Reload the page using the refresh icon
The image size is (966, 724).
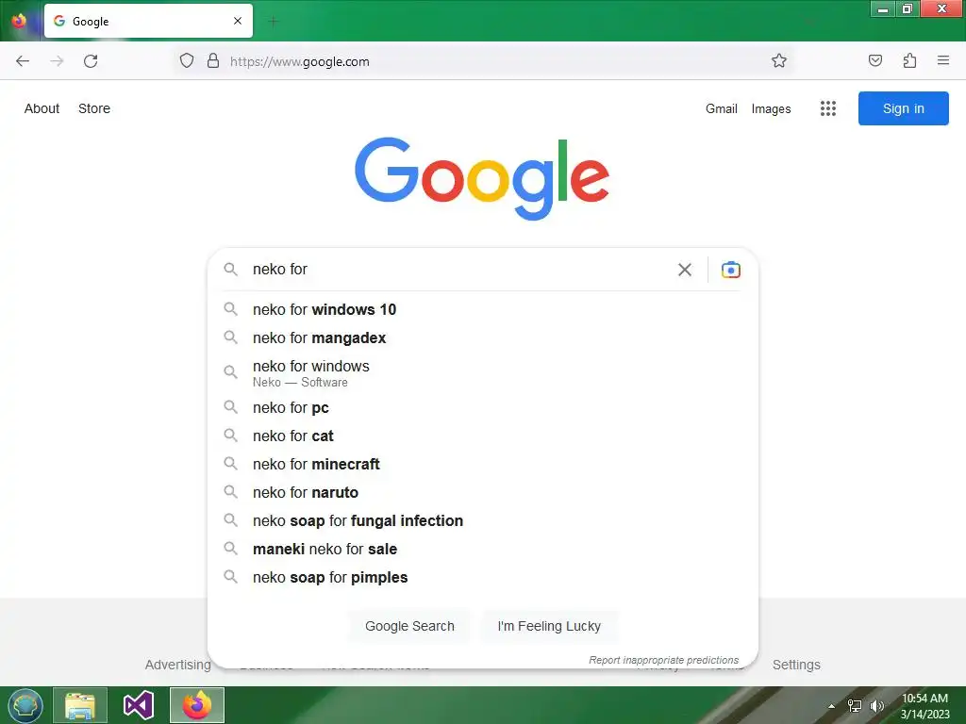click(91, 61)
